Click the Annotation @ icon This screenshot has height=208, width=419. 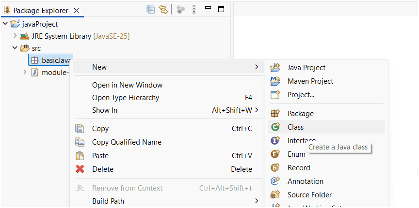coord(275,181)
